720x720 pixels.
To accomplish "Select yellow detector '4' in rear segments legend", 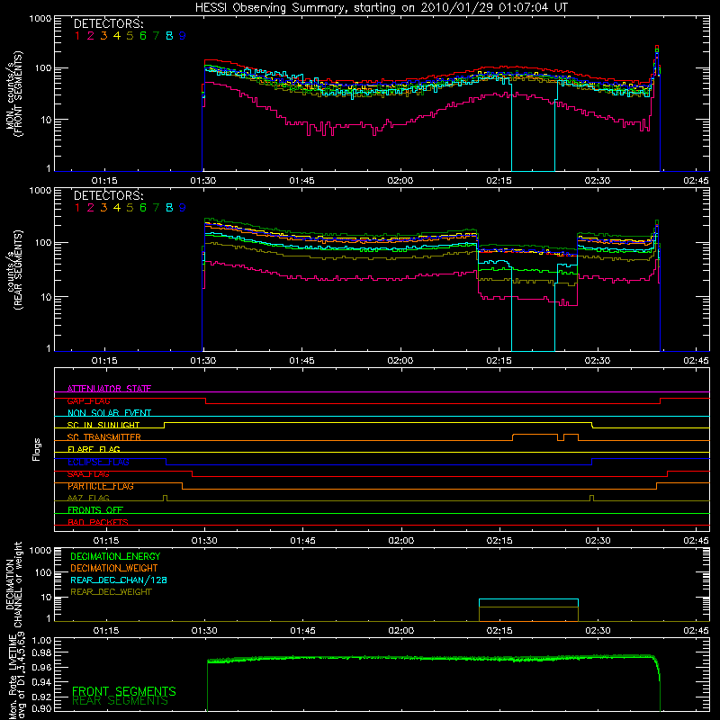I will pyautogui.click(x=117, y=208).
